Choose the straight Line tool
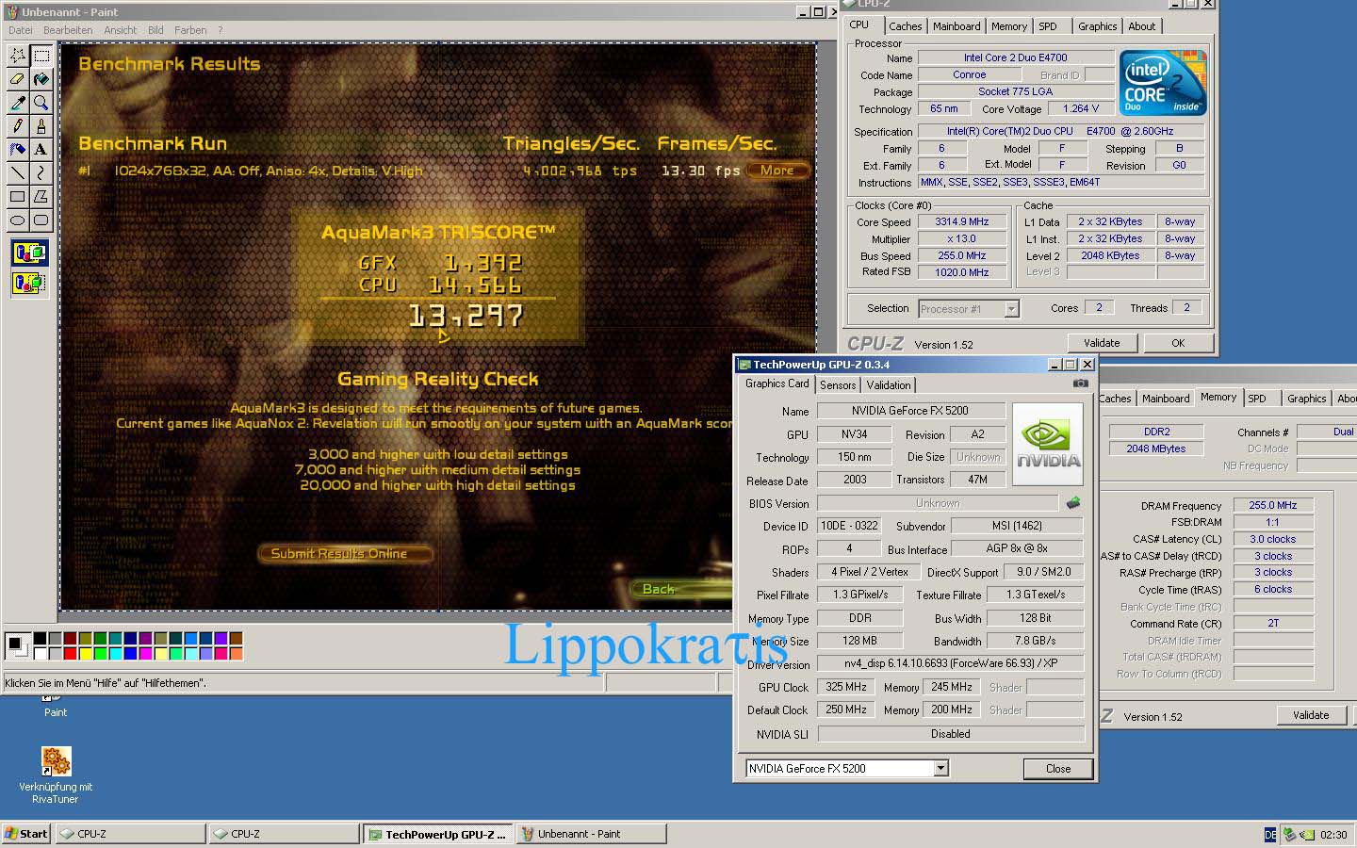 tap(17, 173)
